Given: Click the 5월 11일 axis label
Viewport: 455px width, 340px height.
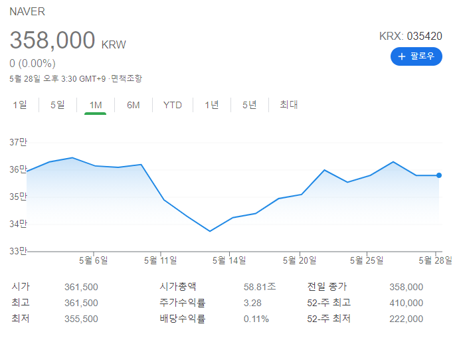Looking at the screenshot, I should point(161,260).
